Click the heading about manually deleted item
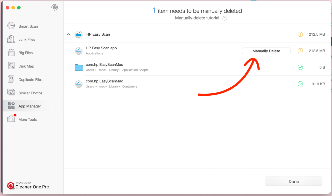 tap(197, 11)
